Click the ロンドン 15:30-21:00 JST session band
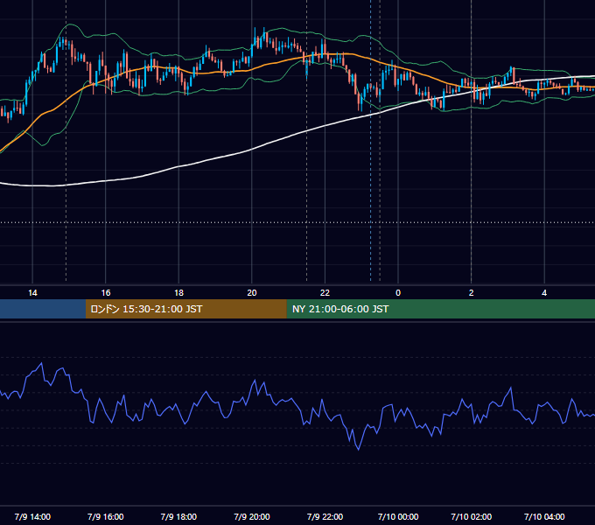The height and width of the screenshot is (525, 595). coord(185,309)
